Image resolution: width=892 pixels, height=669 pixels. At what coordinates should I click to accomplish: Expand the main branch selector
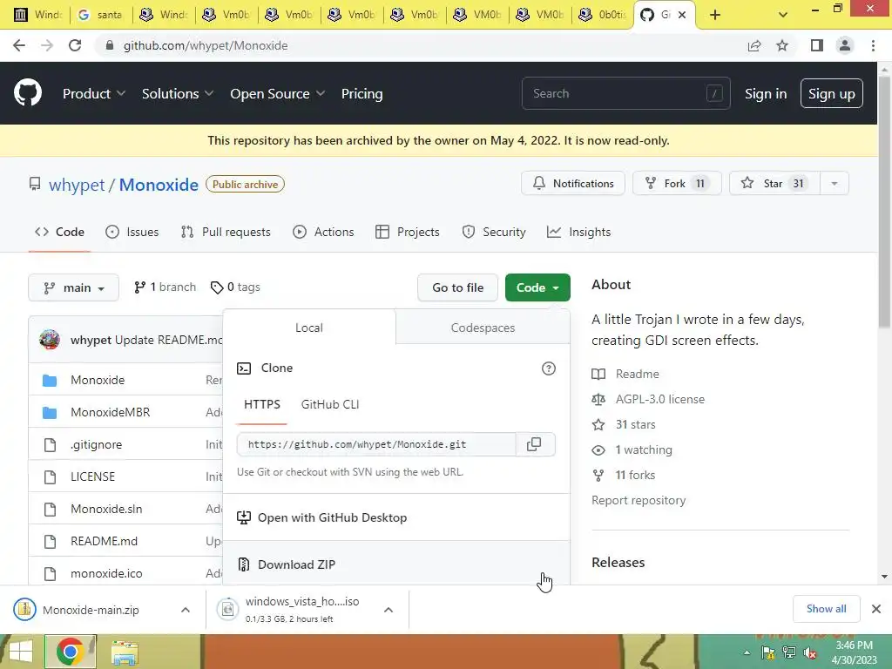pos(73,287)
